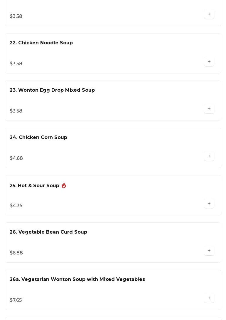This screenshot has height=320, width=226.
Task: Tap the plus icon for Chicken Corn Soup
Action: [x=209, y=156]
